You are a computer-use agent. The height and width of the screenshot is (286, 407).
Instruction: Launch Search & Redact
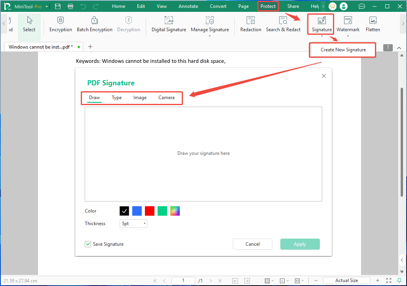click(283, 24)
